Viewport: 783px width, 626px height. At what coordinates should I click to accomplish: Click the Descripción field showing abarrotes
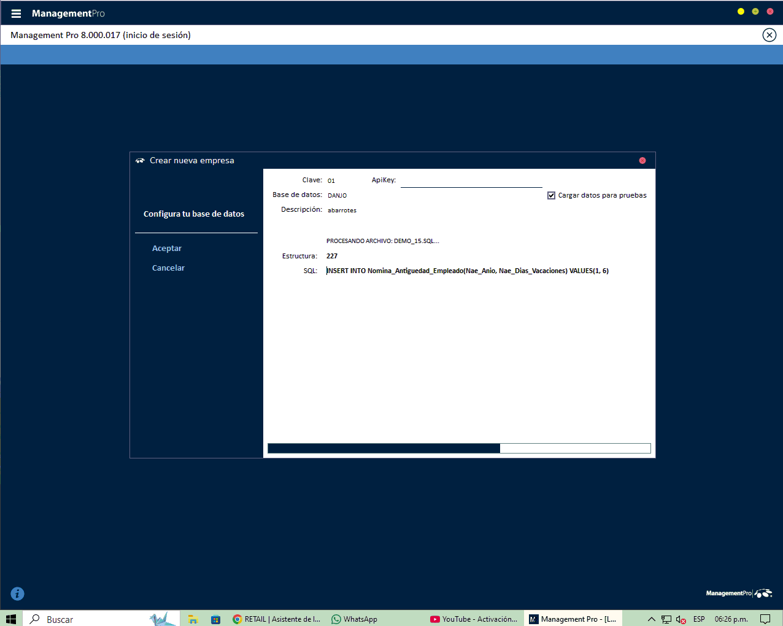tap(342, 211)
